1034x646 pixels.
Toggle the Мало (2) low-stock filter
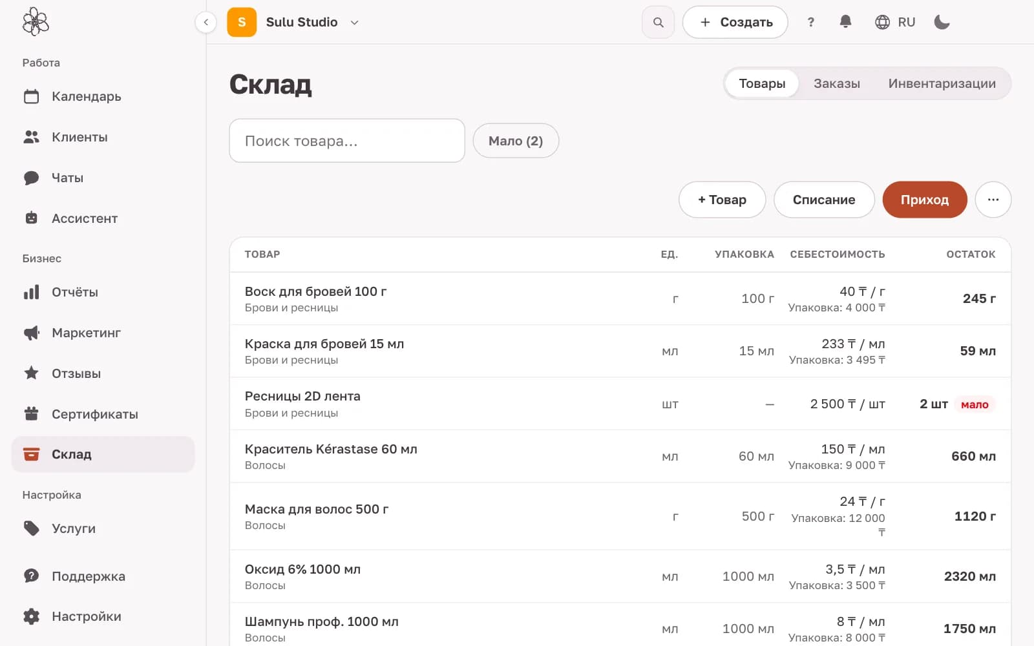(516, 141)
